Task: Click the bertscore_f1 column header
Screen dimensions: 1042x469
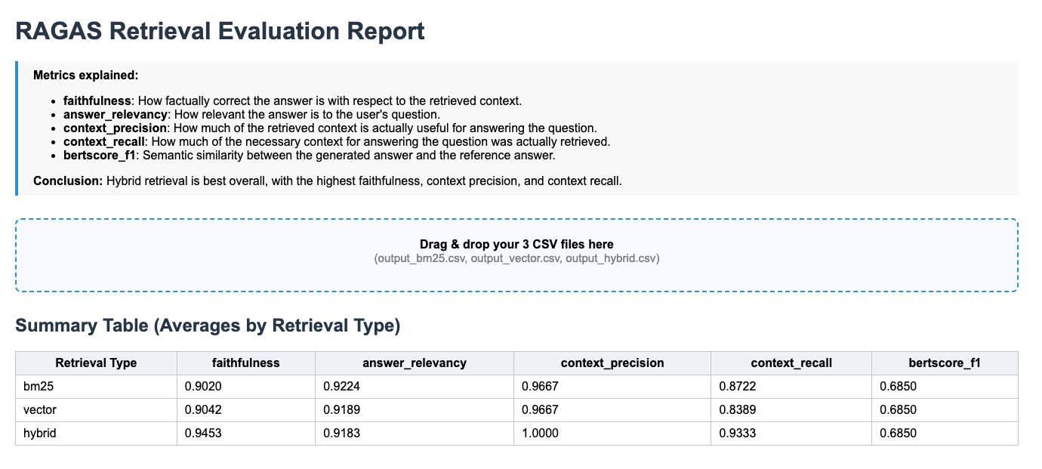Action: tap(945, 363)
